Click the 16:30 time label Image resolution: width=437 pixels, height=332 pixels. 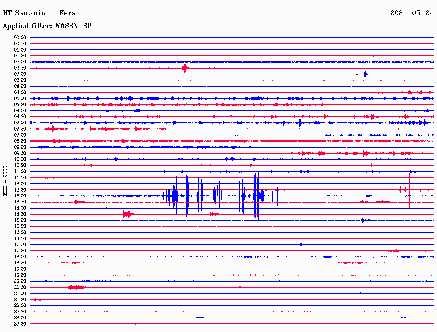tap(20, 239)
